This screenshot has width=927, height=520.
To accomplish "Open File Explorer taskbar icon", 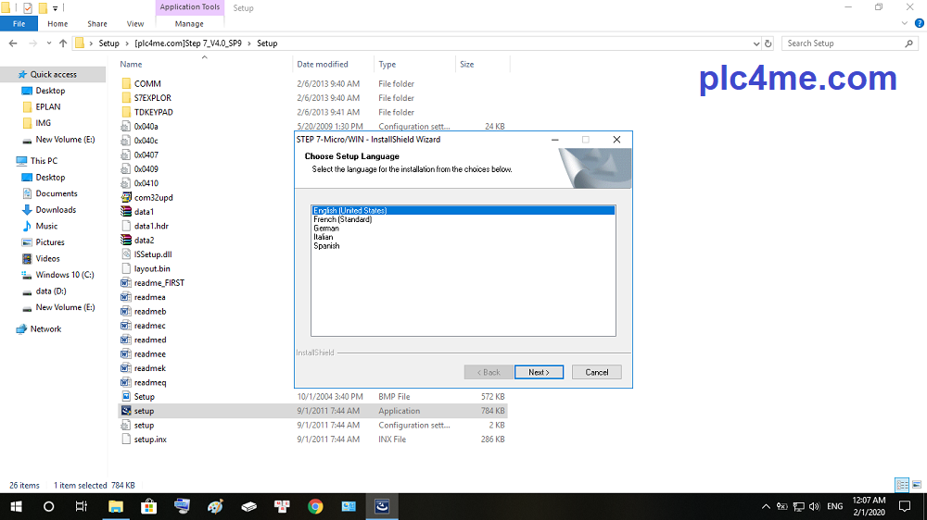I will click(x=115, y=506).
